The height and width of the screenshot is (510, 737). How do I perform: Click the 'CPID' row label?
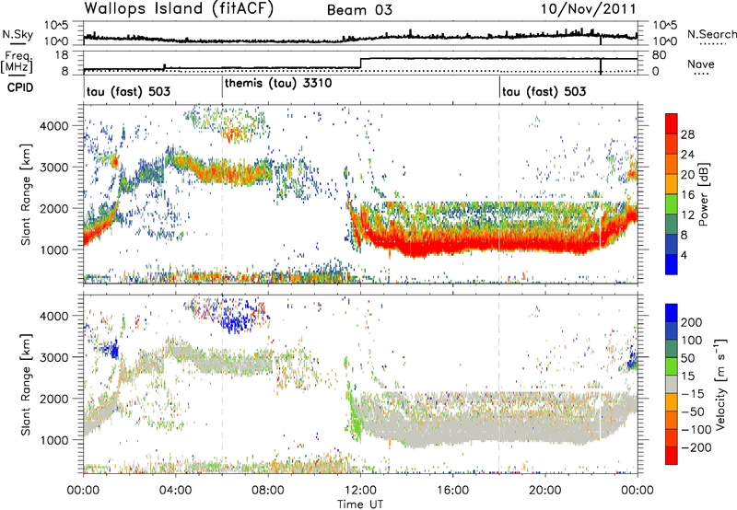[20, 87]
